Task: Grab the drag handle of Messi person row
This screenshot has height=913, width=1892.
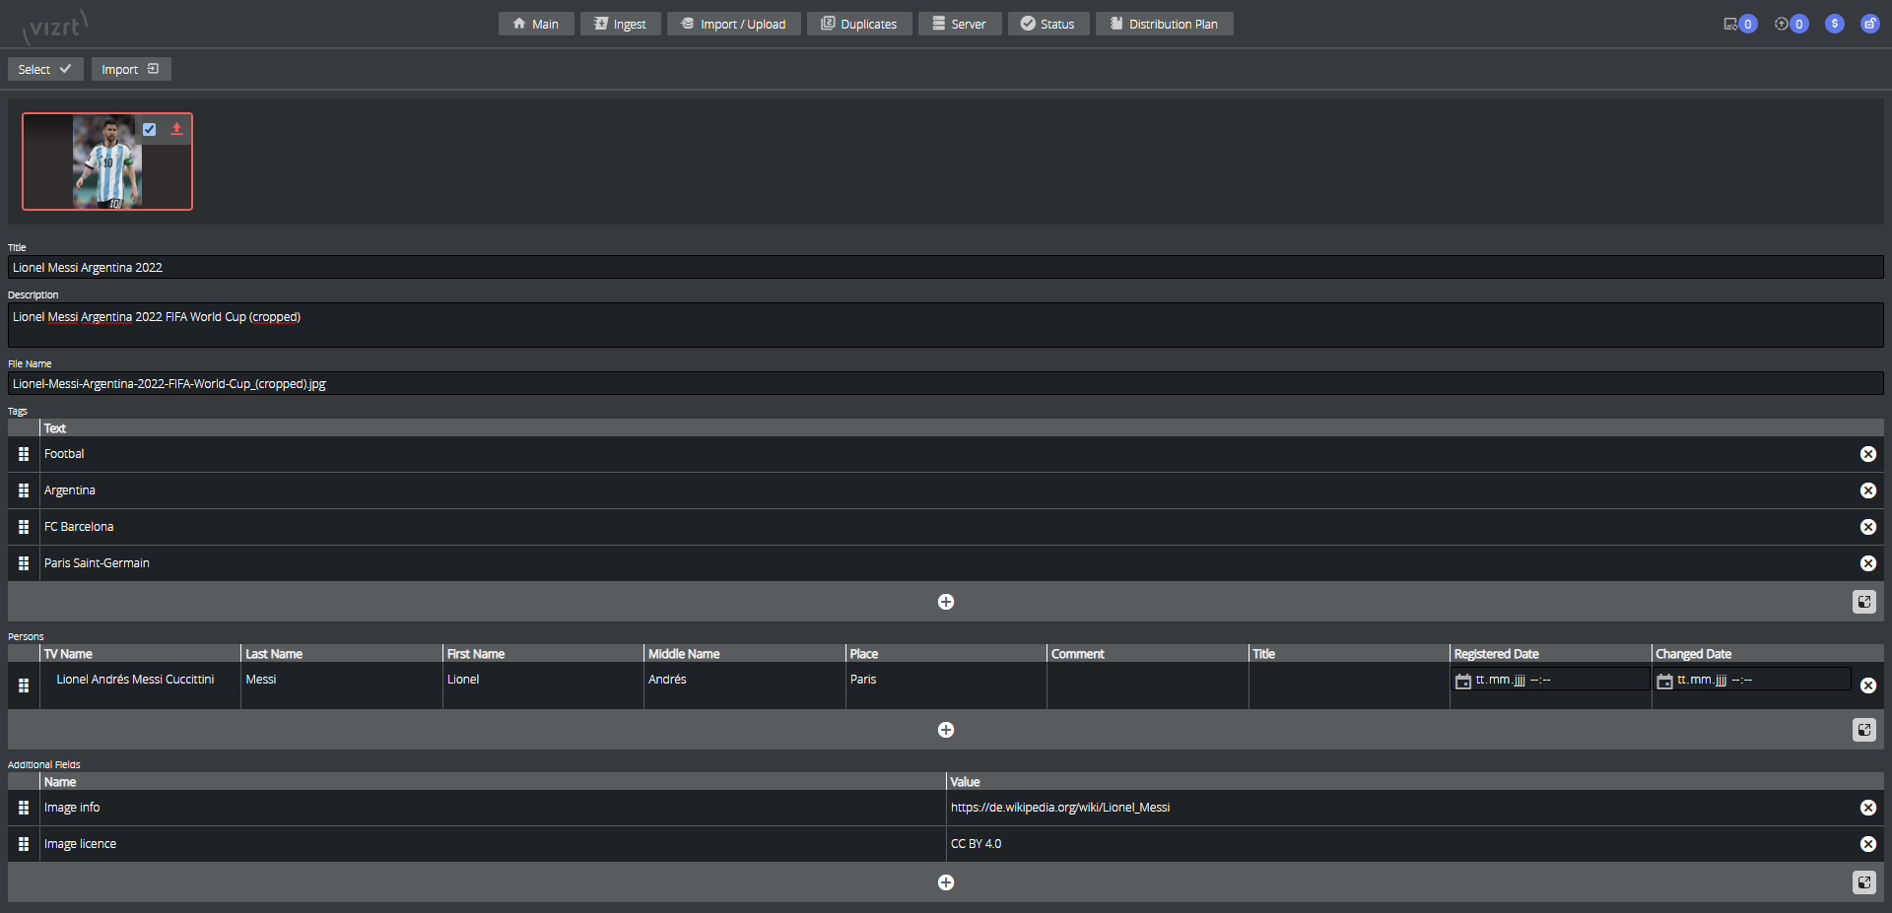Action: 24,685
